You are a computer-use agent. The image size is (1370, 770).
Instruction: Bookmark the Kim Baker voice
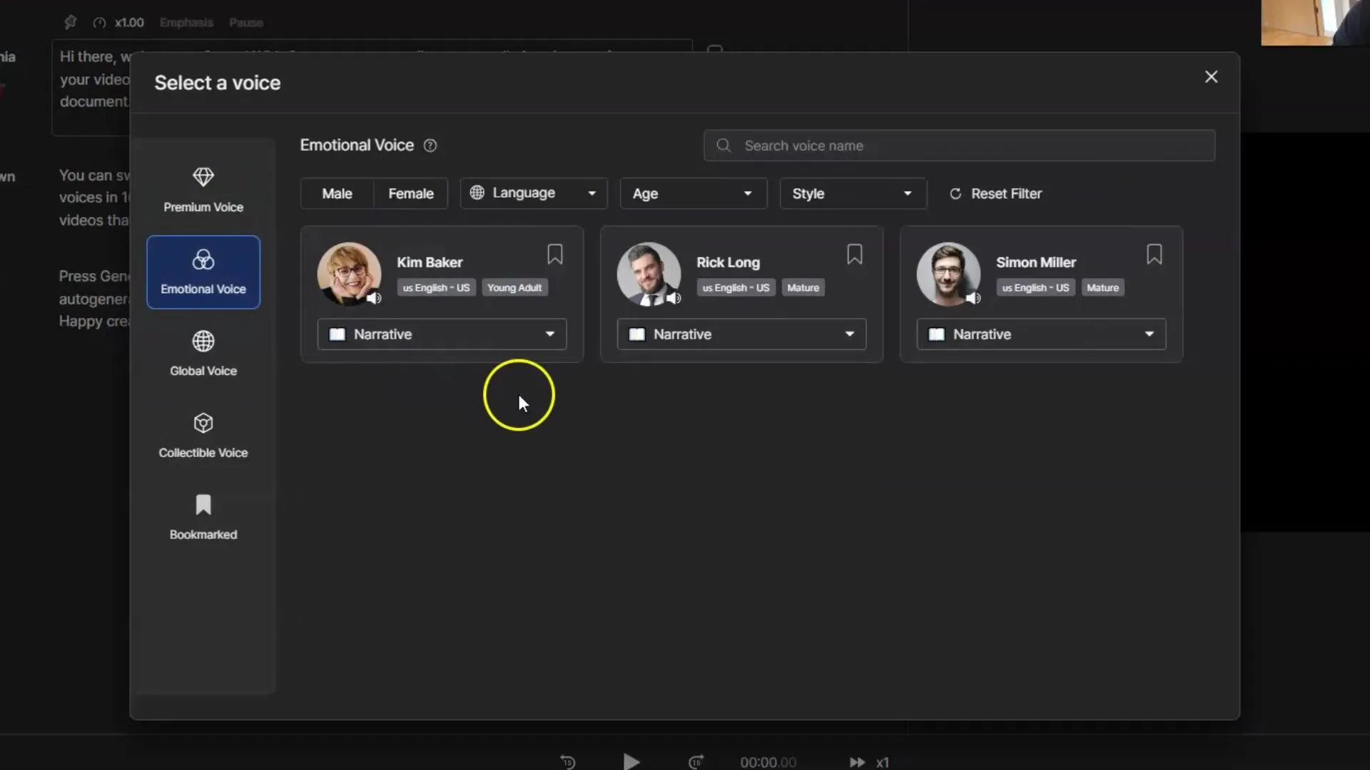[554, 254]
